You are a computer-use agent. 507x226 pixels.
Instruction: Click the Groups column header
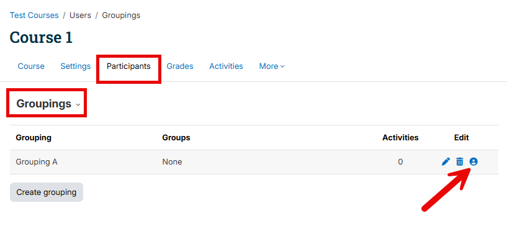176,138
